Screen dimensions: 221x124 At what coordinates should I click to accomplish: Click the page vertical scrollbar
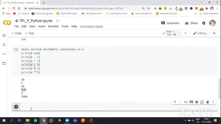pyautogui.click(x=220, y=88)
